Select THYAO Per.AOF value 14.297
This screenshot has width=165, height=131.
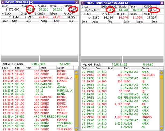[x=152, y=18]
